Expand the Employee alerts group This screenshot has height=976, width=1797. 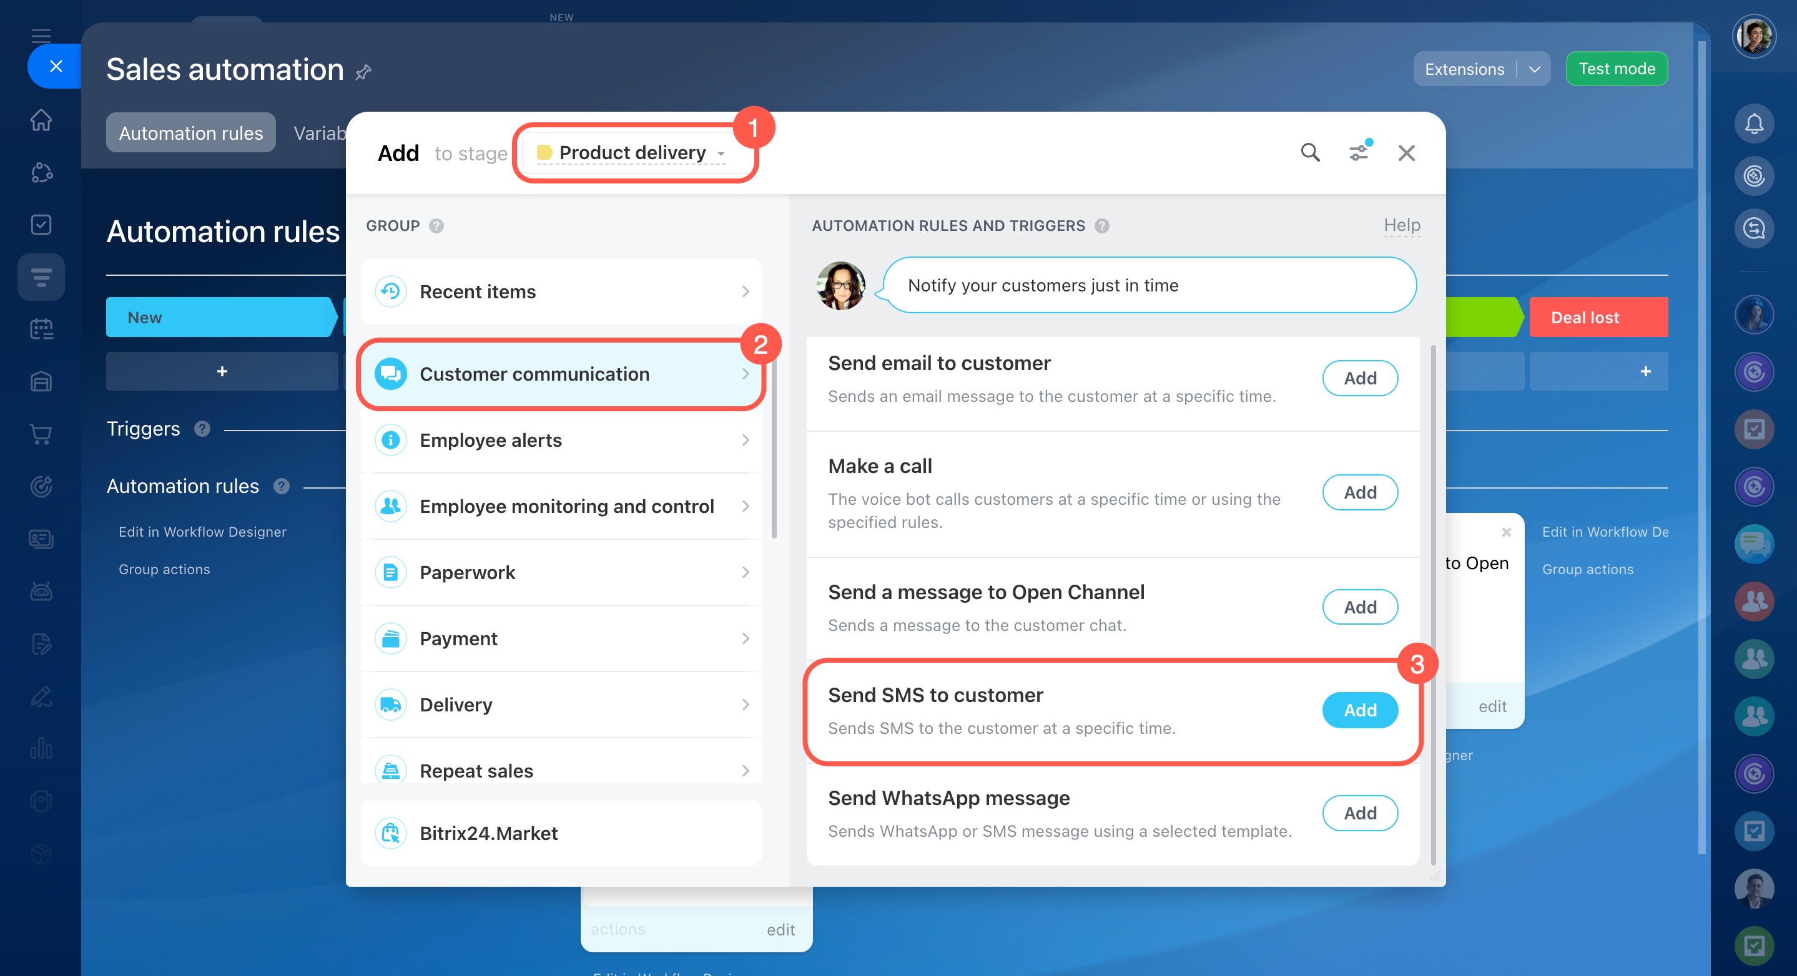tap(561, 440)
